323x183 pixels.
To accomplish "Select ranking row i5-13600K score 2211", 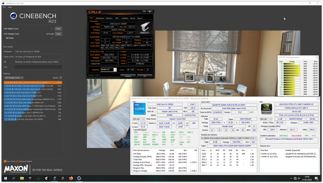I will pos(33,83).
